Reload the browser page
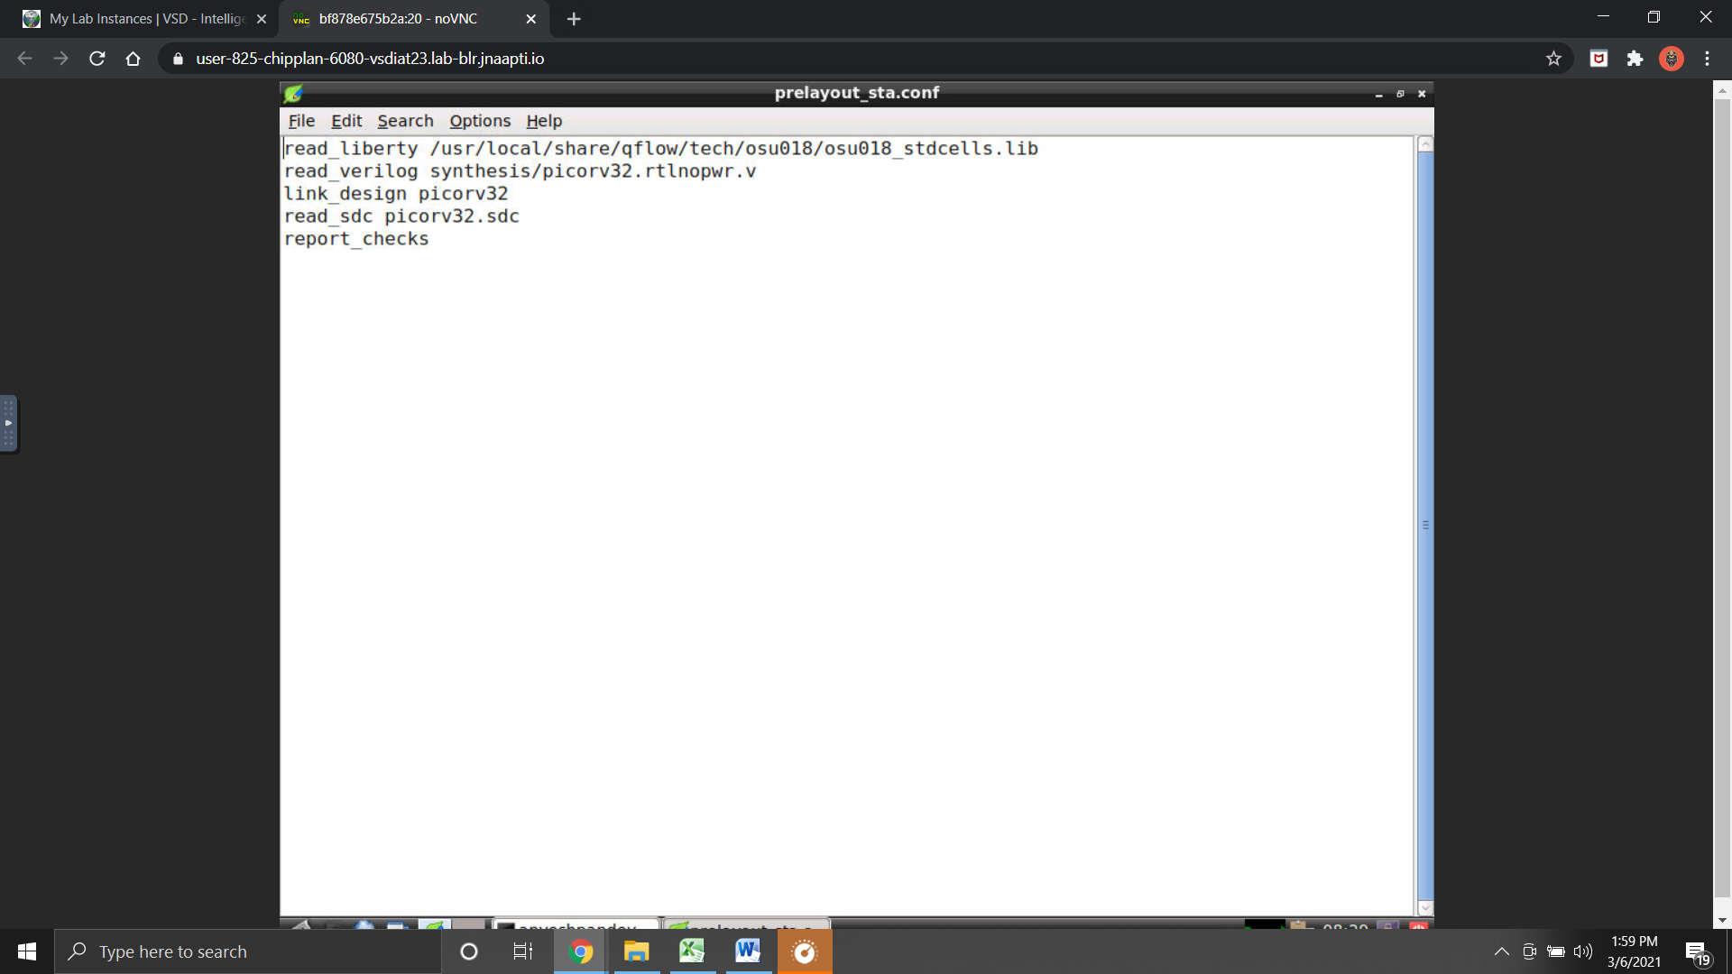1732x974 pixels. tap(97, 59)
